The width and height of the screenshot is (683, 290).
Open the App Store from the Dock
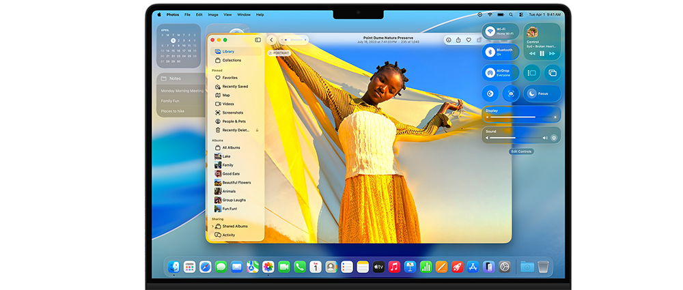[473, 267]
